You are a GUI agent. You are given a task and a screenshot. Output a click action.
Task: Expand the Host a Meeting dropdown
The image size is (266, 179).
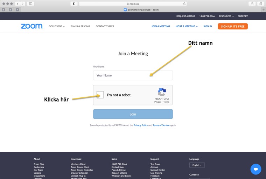tap(187, 26)
